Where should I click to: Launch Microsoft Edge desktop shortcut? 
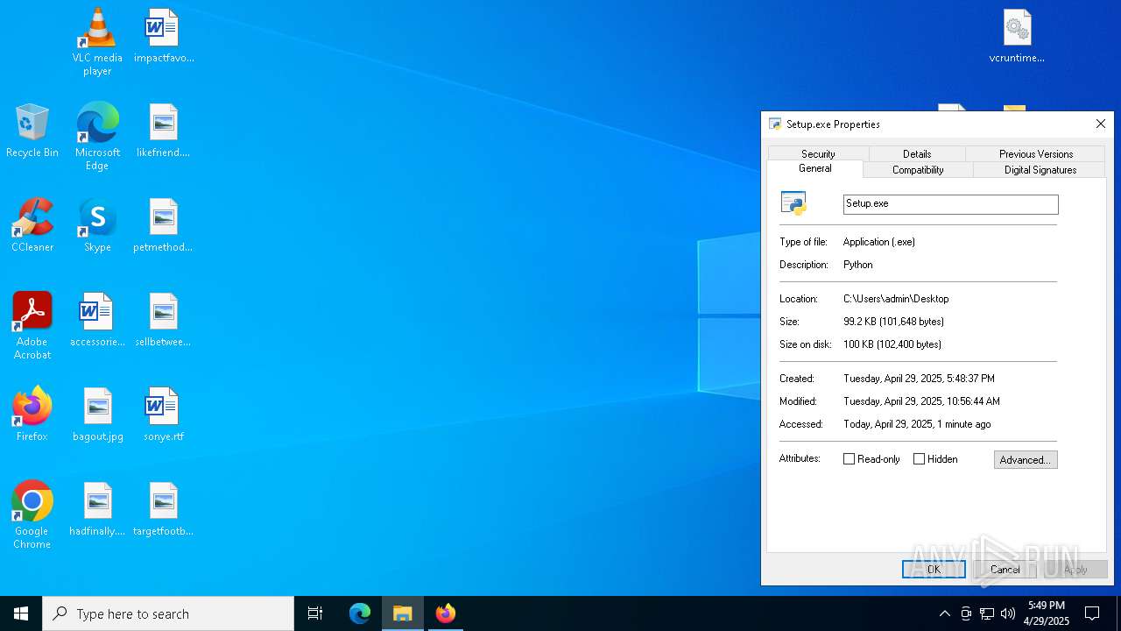pos(97,136)
